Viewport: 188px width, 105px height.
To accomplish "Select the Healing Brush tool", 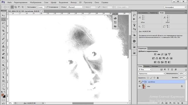I will (x=3, y=39).
